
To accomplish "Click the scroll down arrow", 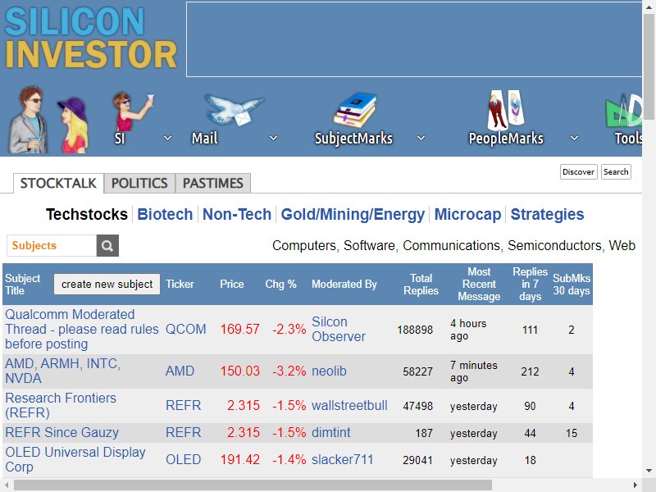I will point(649,470).
